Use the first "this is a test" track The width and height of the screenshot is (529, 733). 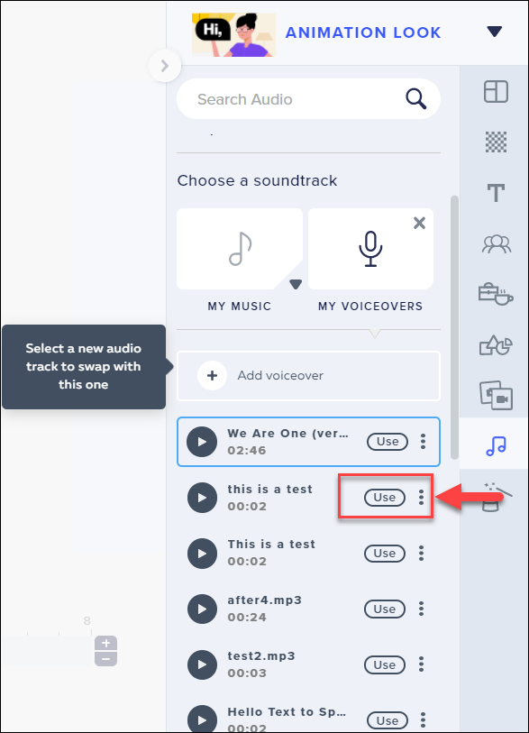click(385, 498)
